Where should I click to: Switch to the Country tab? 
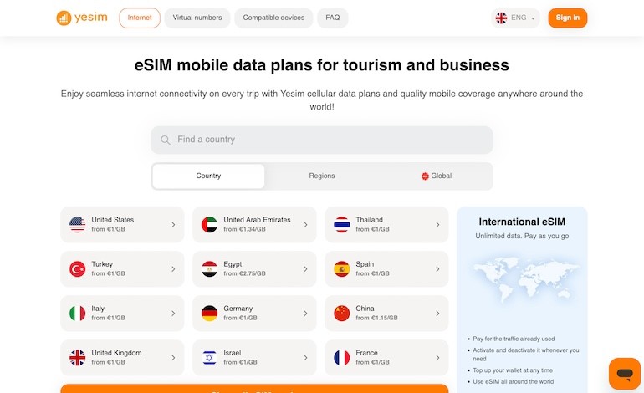pos(208,176)
